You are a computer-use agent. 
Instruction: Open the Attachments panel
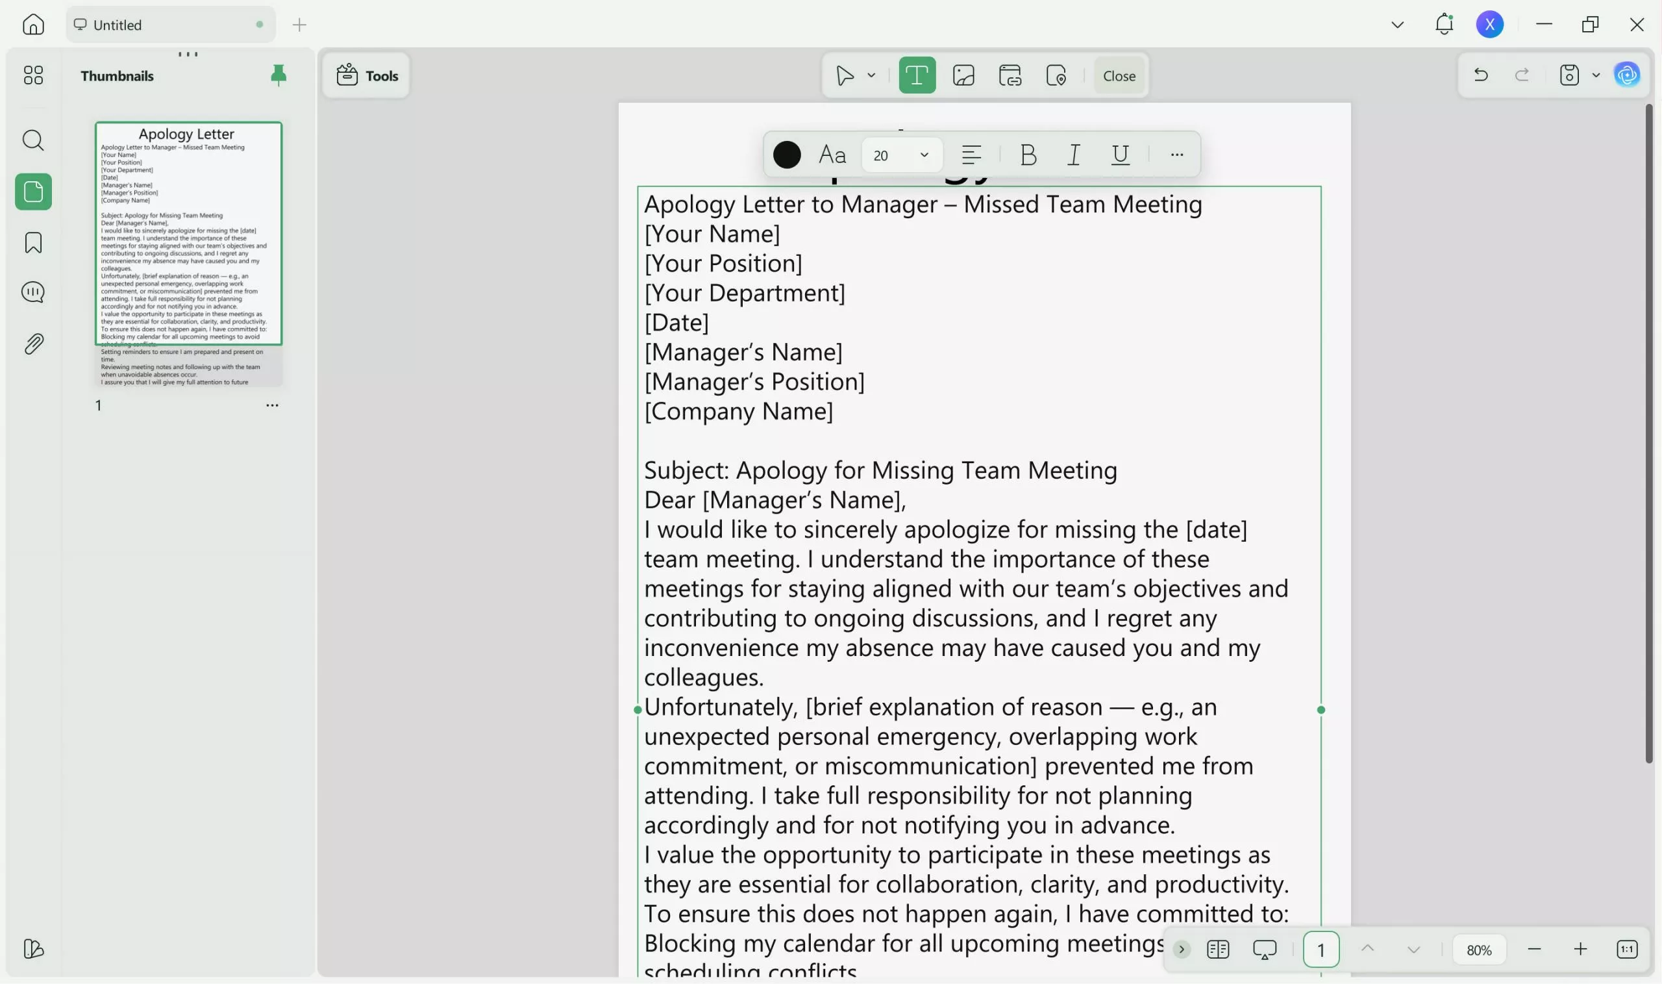coord(32,343)
